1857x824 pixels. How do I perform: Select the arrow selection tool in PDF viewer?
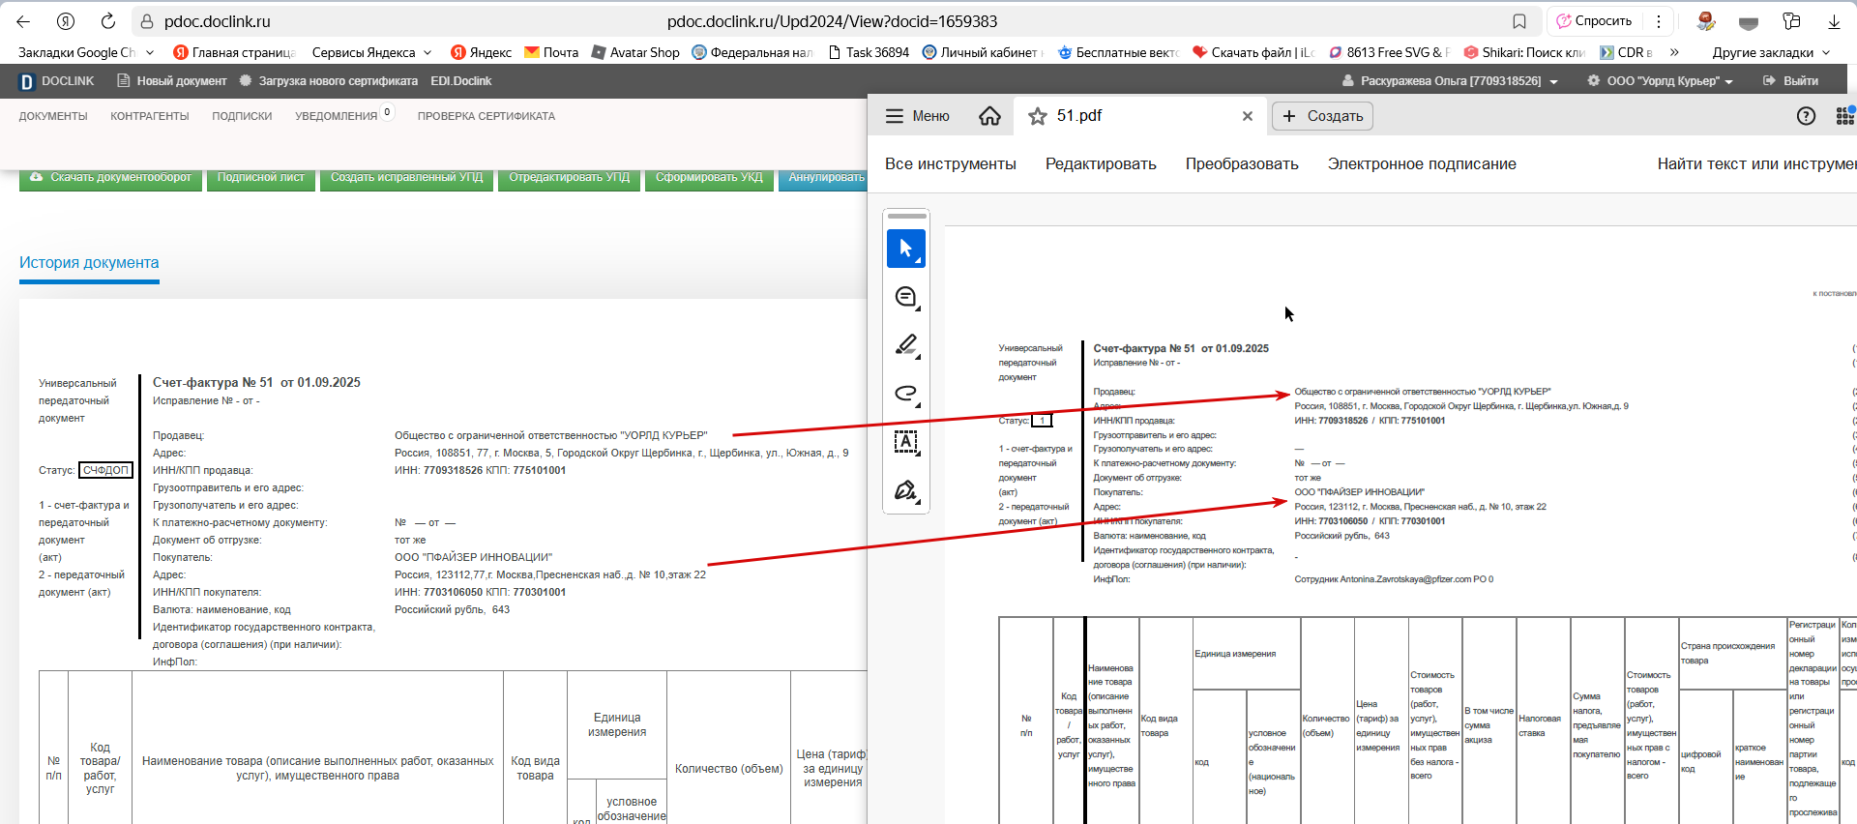pyautogui.click(x=906, y=249)
